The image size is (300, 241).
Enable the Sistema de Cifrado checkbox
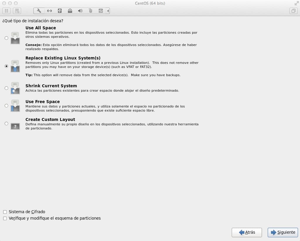click(x=5, y=212)
